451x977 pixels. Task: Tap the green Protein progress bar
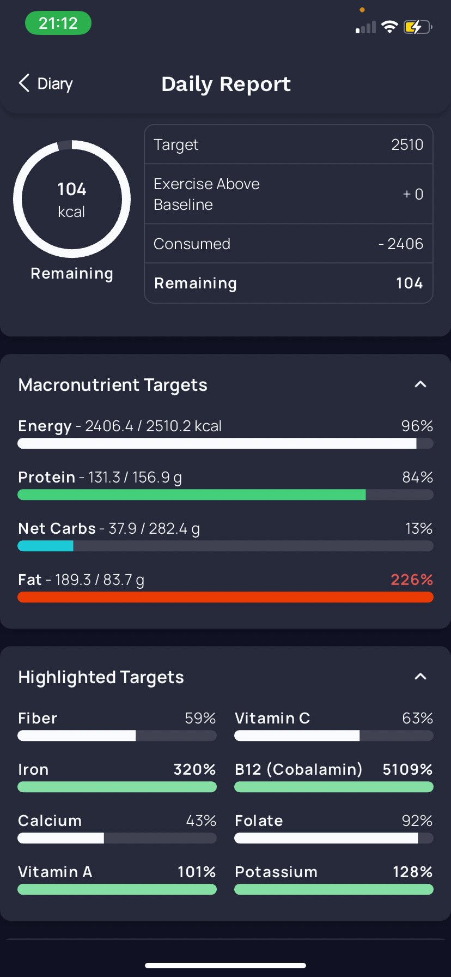pyautogui.click(x=225, y=494)
